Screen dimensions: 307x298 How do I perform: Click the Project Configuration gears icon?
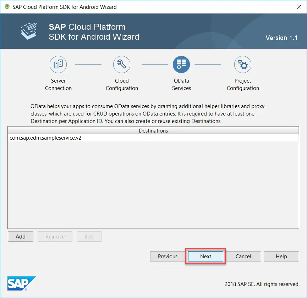[x=243, y=64]
